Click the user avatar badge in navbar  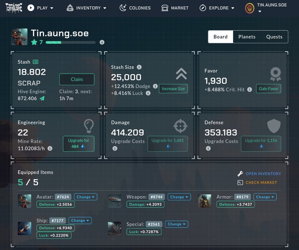click(250, 9)
